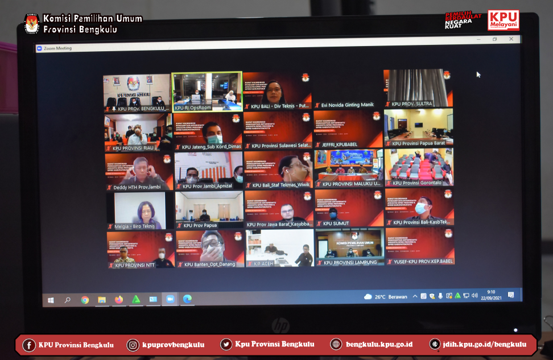Open Microsoft Edge from the taskbar
Viewport: 553px width, 360px height.
tap(187, 299)
